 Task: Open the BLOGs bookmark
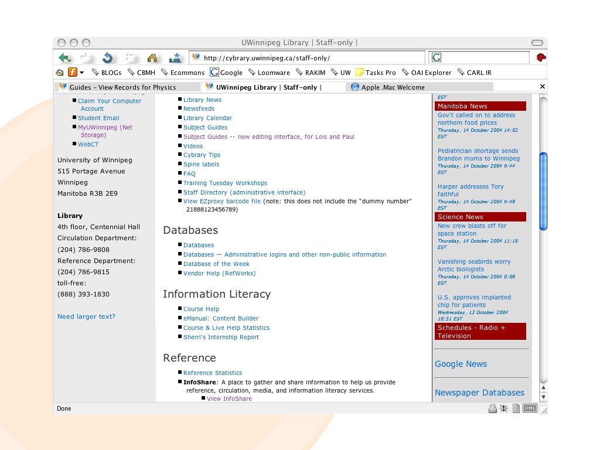pos(107,72)
